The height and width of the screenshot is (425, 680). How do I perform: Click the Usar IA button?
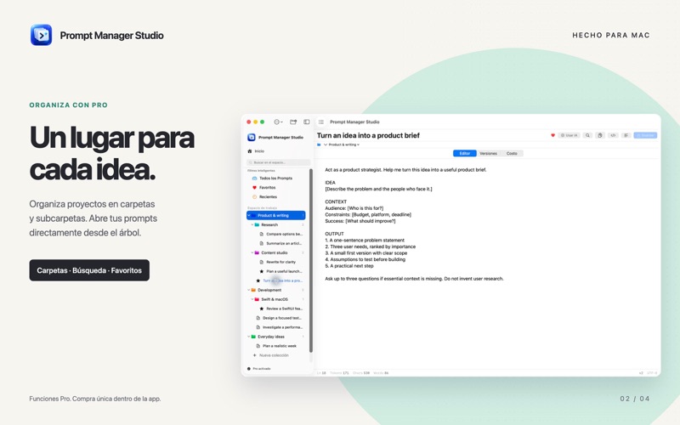pyautogui.click(x=569, y=135)
